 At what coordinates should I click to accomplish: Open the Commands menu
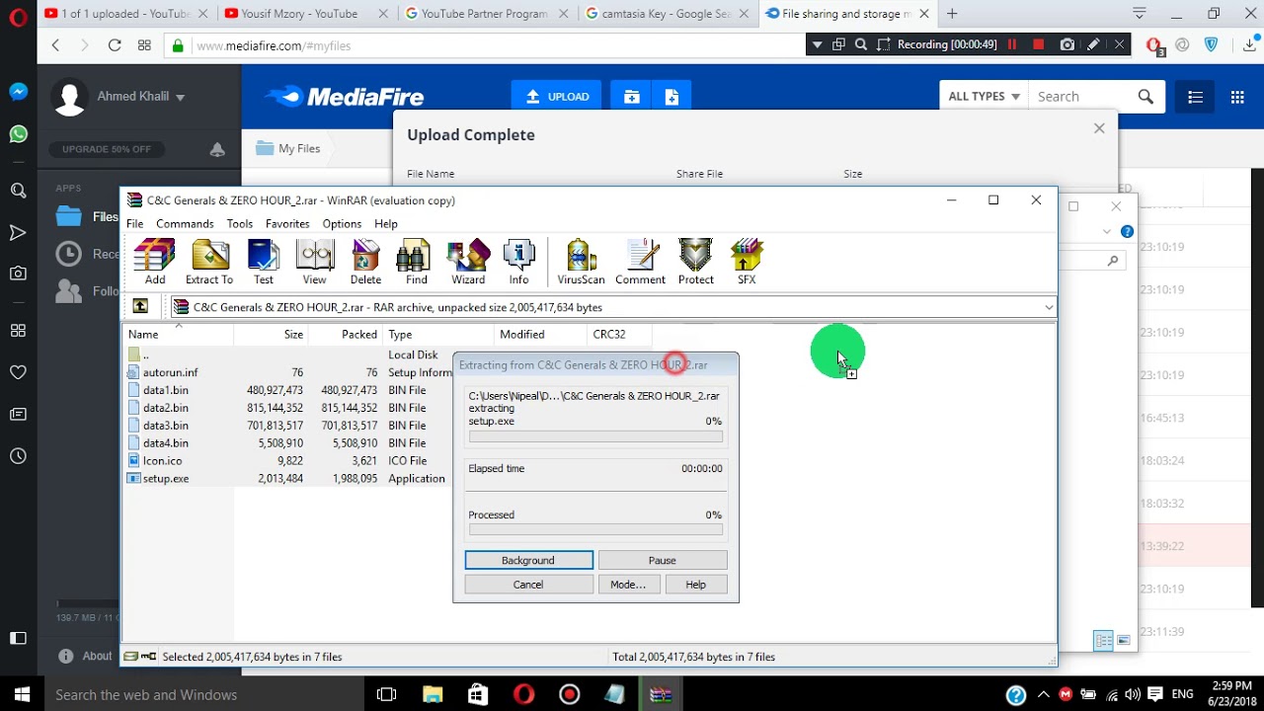coord(185,224)
